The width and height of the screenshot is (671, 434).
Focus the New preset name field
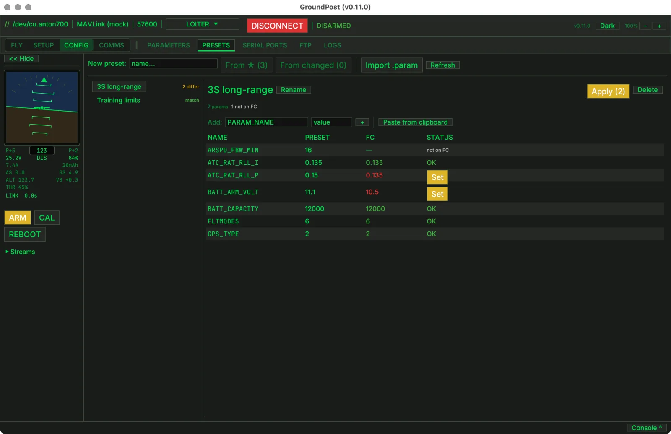pyautogui.click(x=173, y=64)
